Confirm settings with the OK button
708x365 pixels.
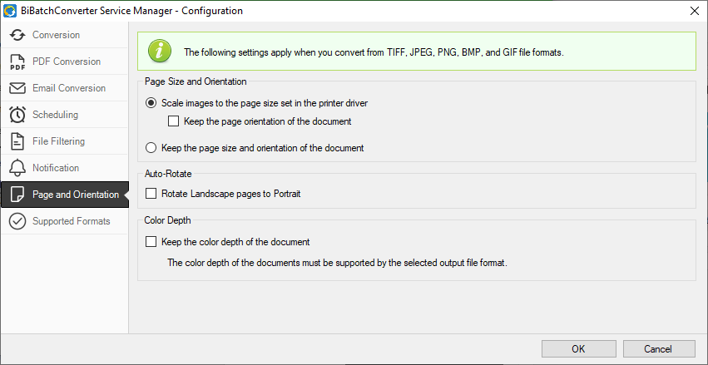[x=578, y=348]
